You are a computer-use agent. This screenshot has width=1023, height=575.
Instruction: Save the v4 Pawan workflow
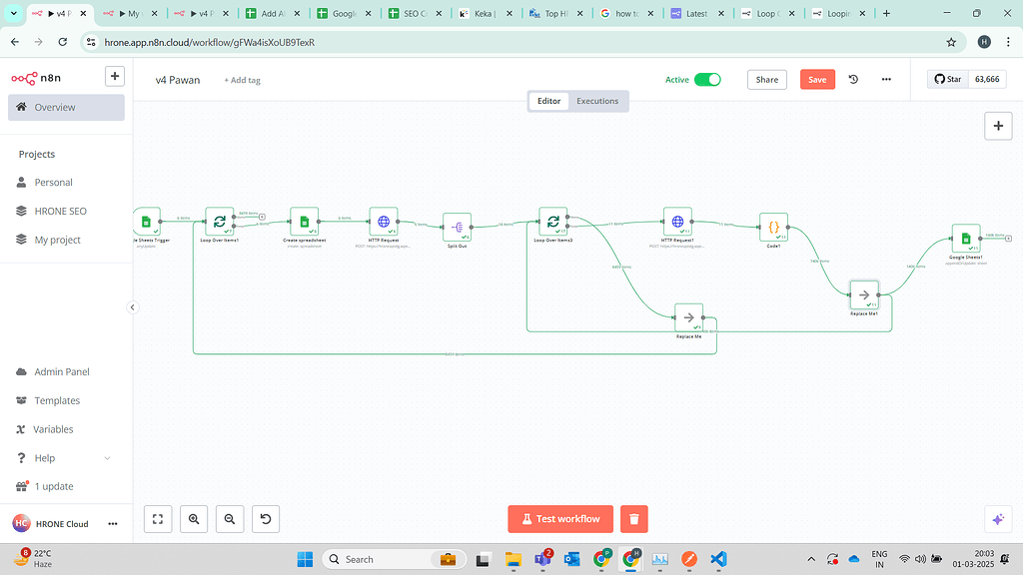(x=817, y=79)
